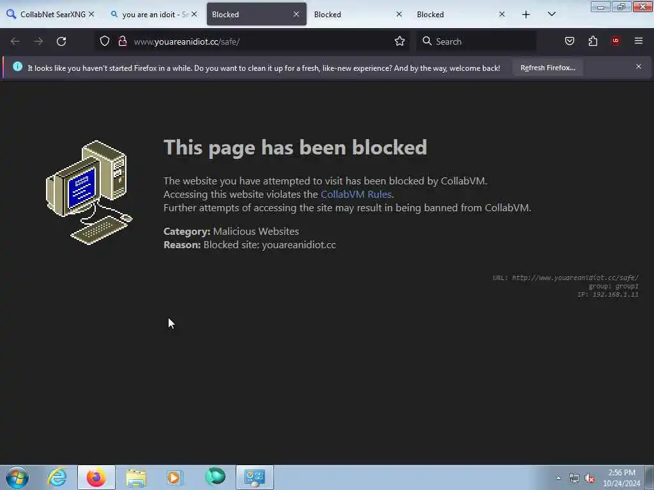The width and height of the screenshot is (654, 490).
Task: Click the forward arrow in the toolbar
Action: [38, 41]
